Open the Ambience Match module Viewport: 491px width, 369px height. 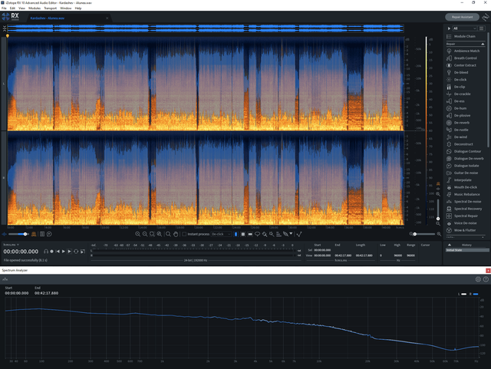coord(463,51)
